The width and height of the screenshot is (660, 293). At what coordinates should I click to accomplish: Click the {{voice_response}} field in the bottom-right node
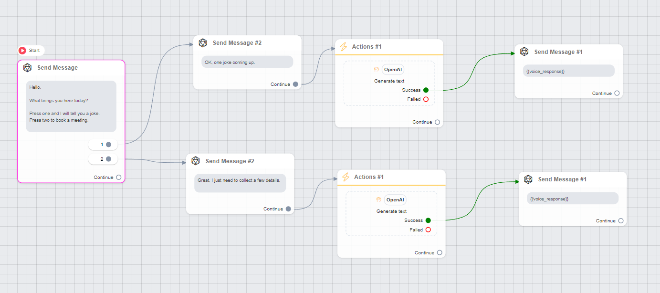pos(572,198)
